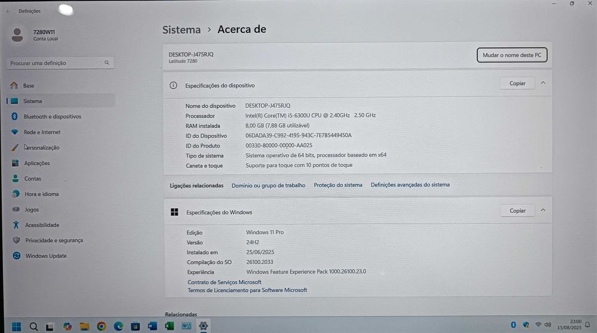The height and width of the screenshot is (333, 597).
Task: Open 'Termos de Licenciamento para Software Microsoft'
Action: tap(247, 290)
